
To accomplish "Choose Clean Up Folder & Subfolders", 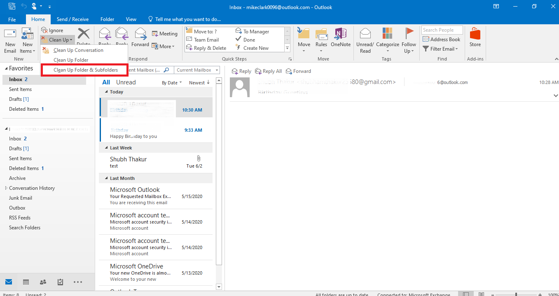I will click(84, 70).
